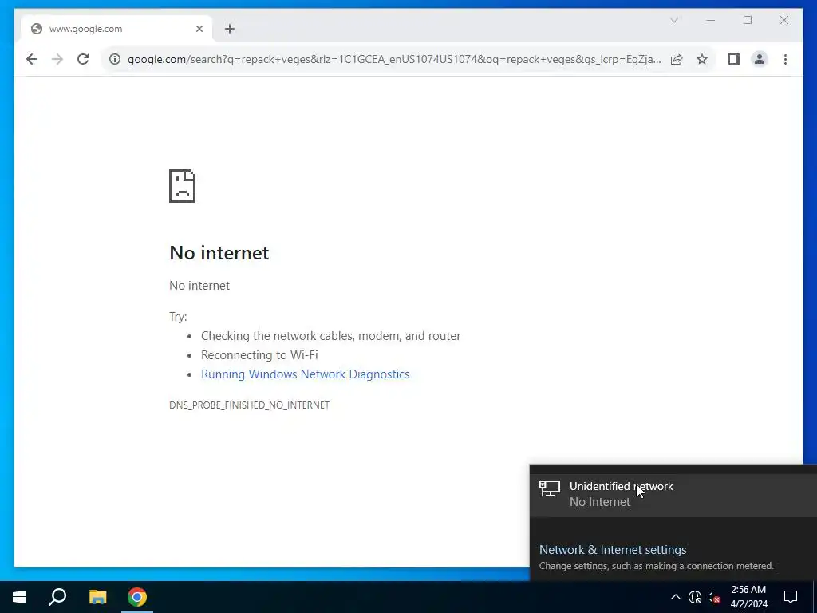Launch File Explorer from the taskbar
Screen dimensions: 817x613
click(97, 597)
